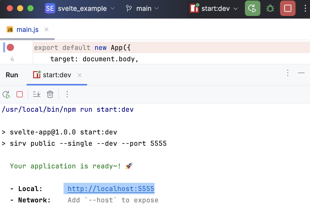Click the Debug icon in the title bar

click(270, 8)
